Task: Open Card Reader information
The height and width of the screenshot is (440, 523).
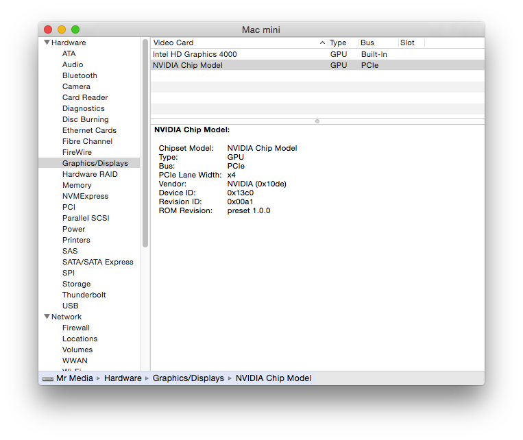Action: (85, 97)
